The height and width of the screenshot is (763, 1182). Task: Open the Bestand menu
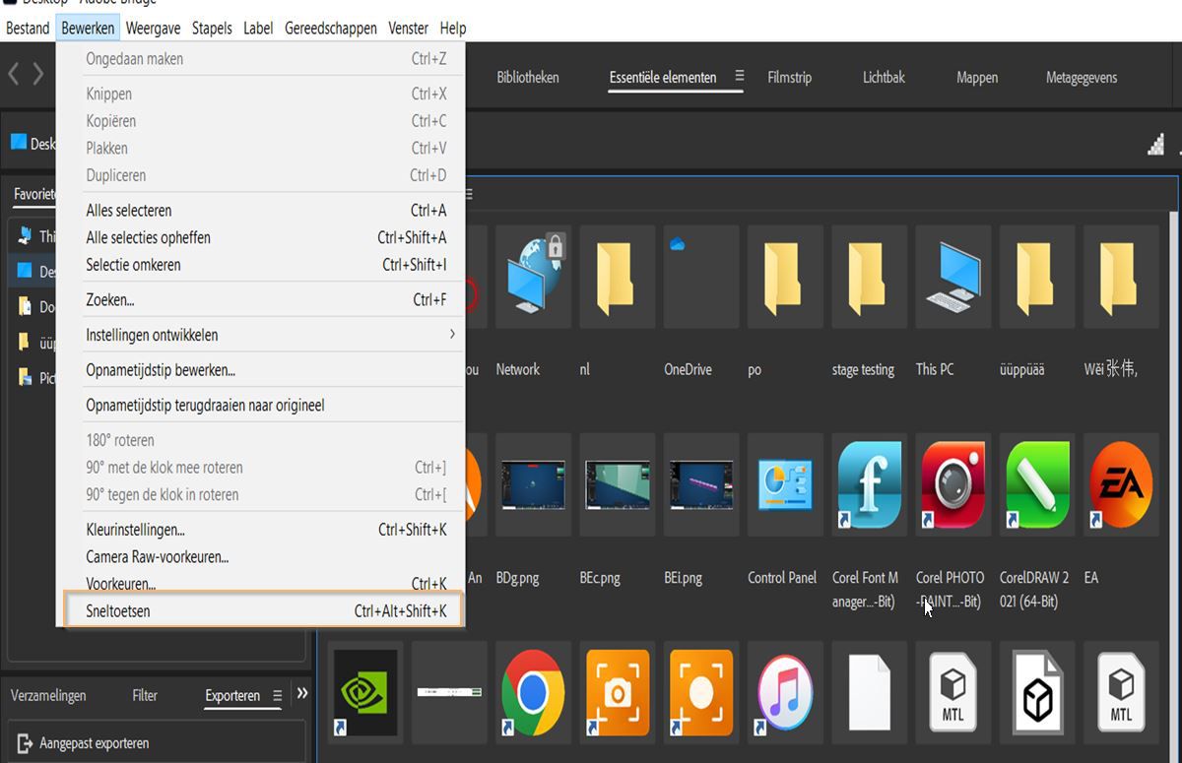[x=28, y=28]
